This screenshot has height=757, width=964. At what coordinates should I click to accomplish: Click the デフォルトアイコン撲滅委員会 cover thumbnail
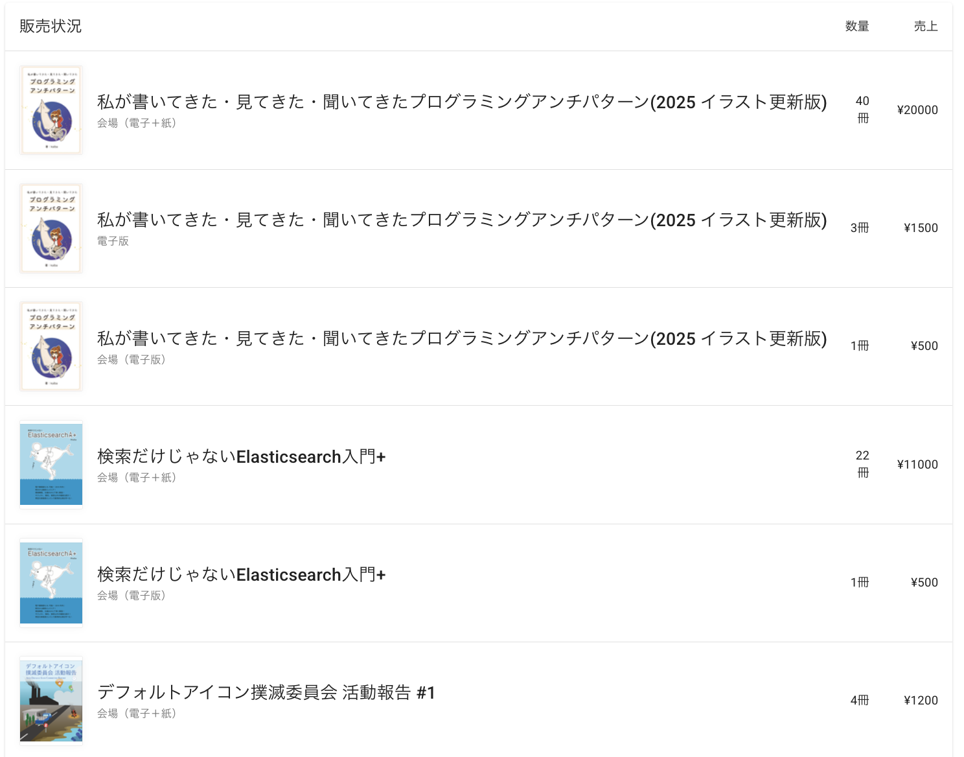point(51,701)
